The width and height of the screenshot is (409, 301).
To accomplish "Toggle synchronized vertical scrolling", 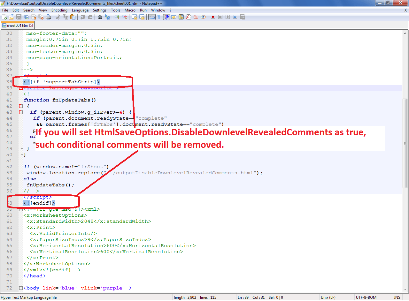I will click(134, 17).
